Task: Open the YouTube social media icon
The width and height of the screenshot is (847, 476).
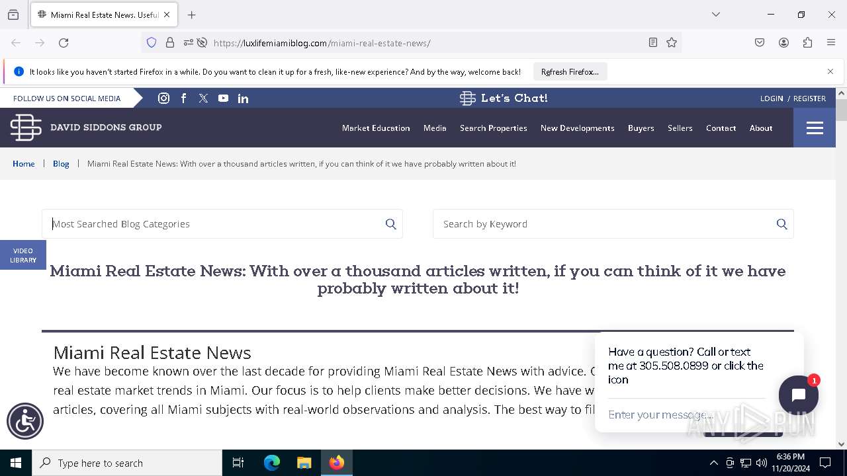Action: [223, 98]
